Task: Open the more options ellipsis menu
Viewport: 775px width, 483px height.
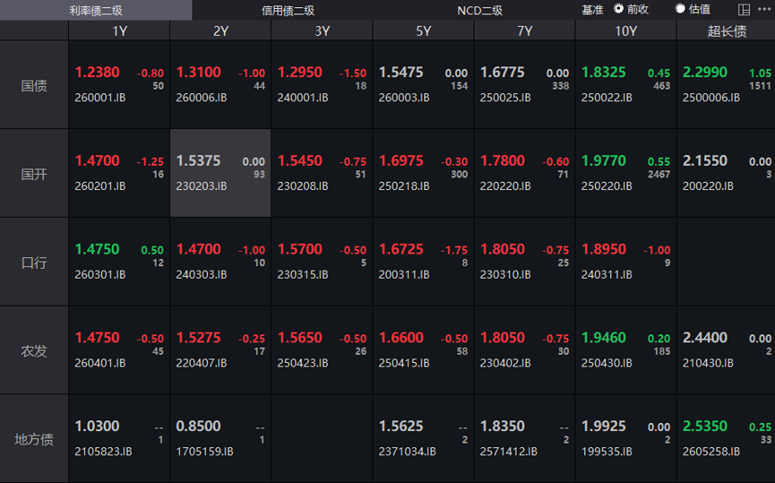Action: coord(764,9)
